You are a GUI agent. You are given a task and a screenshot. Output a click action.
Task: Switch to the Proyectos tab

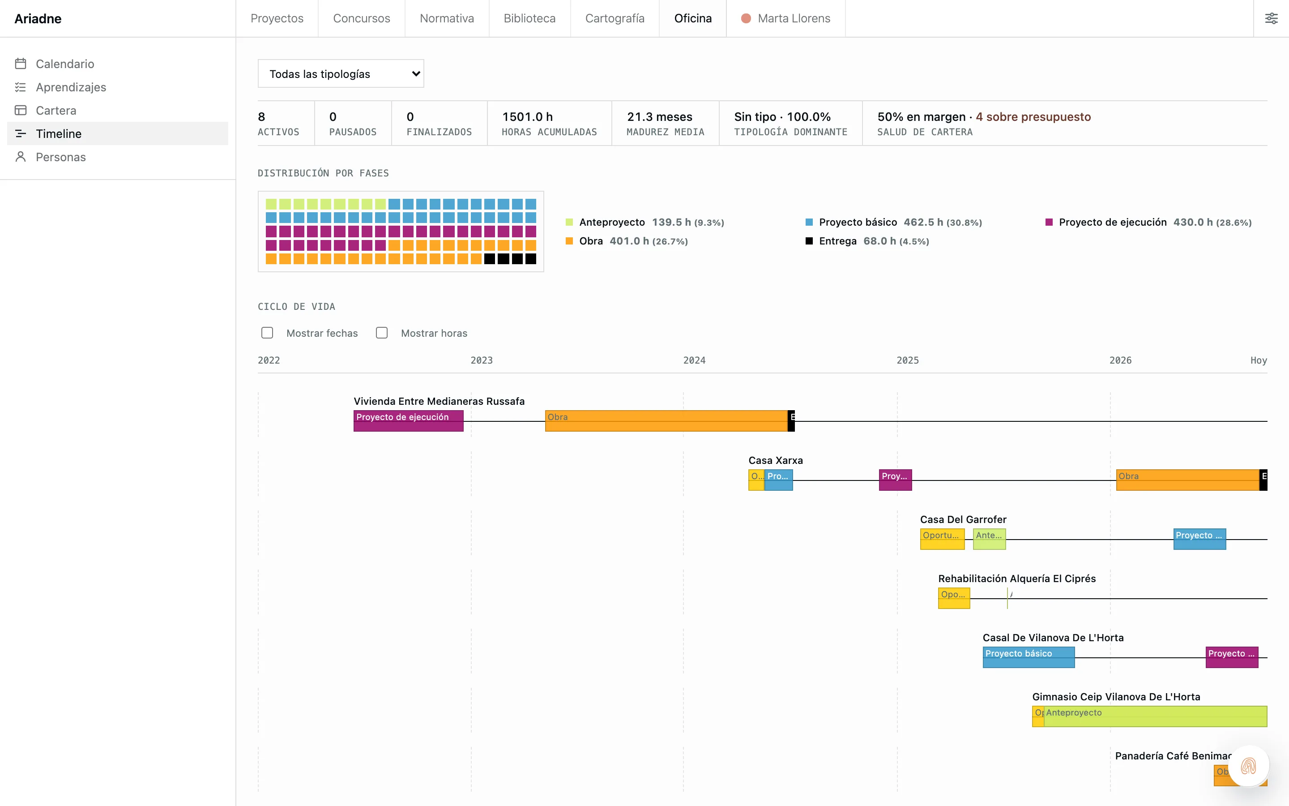(x=277, y=19)
